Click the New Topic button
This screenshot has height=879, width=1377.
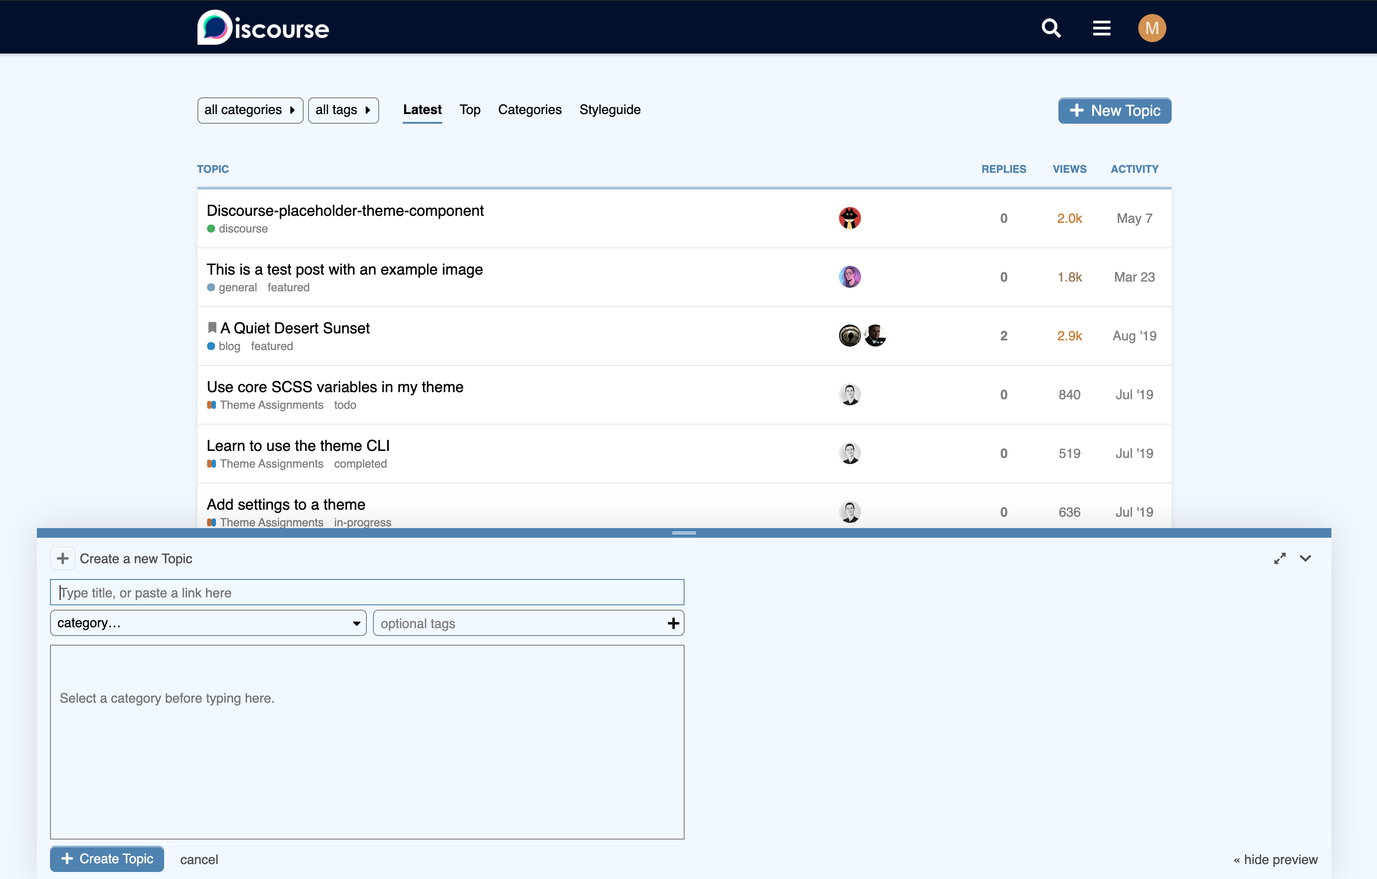point(1114,110)
